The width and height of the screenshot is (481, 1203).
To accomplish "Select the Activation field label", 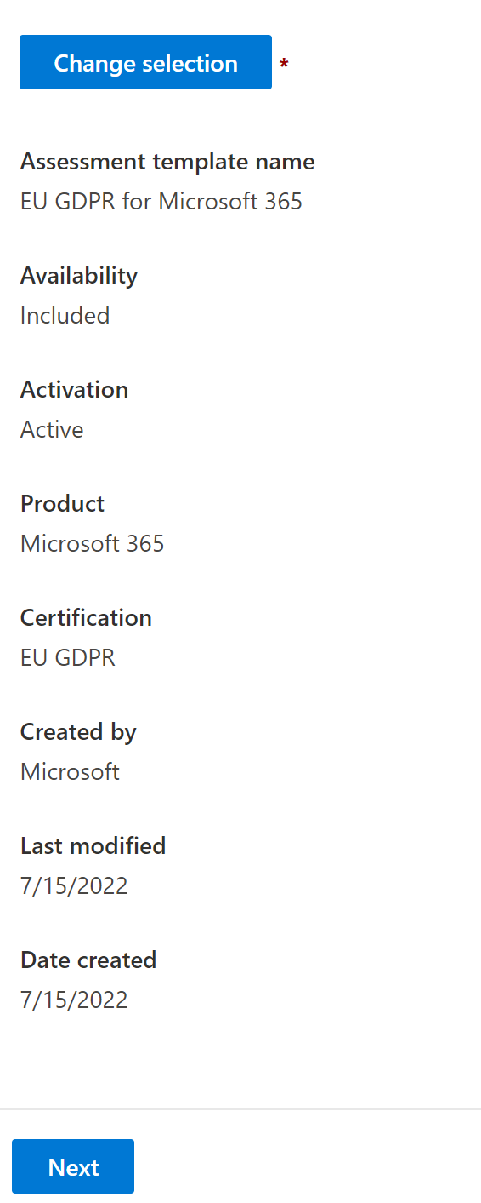I will [75, 390].
